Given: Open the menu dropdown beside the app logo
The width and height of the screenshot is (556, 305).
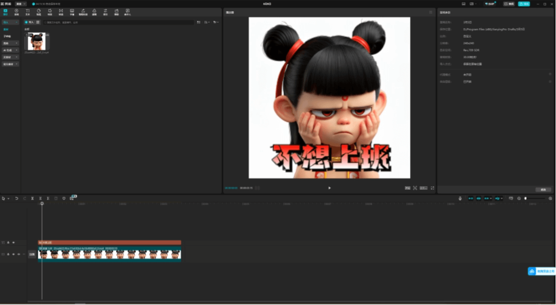Looking at the screenshot, I should 21,4.
